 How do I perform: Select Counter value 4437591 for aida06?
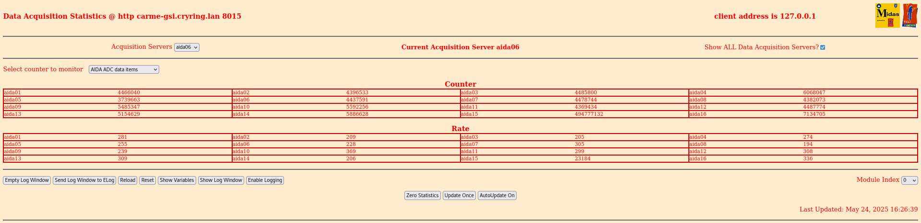[x=357, y=100]
